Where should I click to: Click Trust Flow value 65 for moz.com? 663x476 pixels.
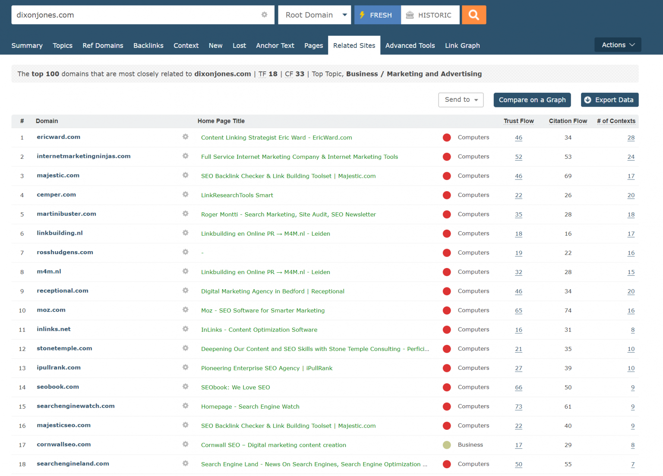coord(518,310)
